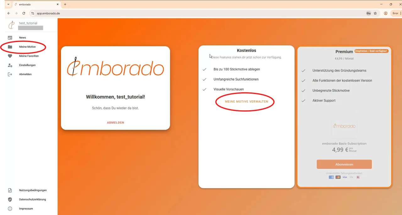The width and height of the screenshot is (402, 215).
Task: Click the 'Kostenlos' card heading
Action: coord(247,50)
